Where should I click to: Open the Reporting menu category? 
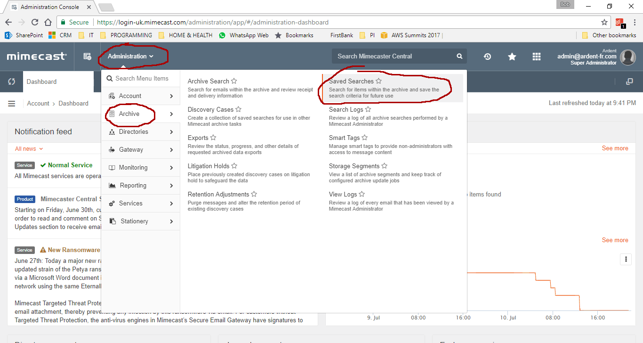coord(141,186)
